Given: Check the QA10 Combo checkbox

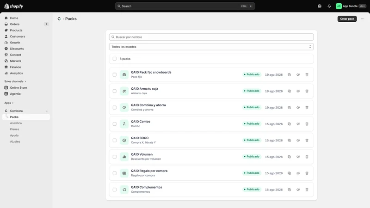Looking at the screenshot, I should (114, 124).
